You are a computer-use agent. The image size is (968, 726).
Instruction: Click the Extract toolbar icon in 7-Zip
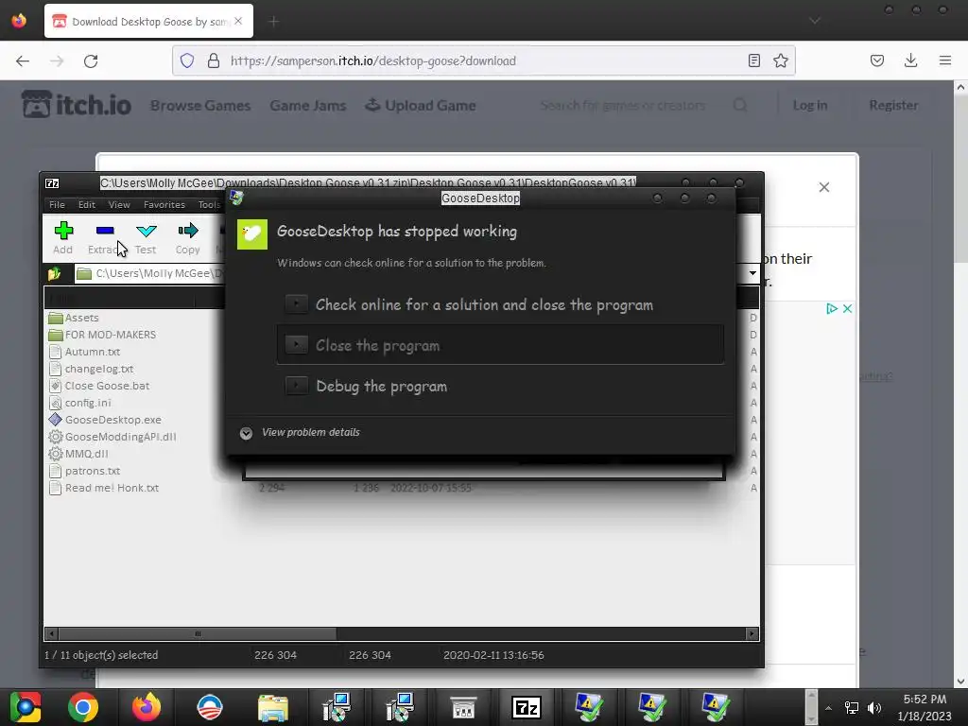pyautogui.click(x=104, y=237)
